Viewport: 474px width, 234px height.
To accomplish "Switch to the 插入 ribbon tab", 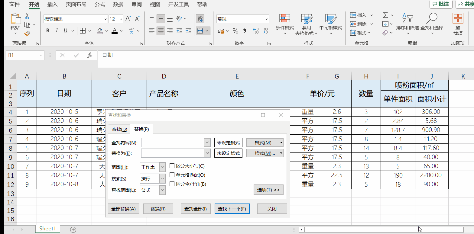I will (x=53, y=4).
